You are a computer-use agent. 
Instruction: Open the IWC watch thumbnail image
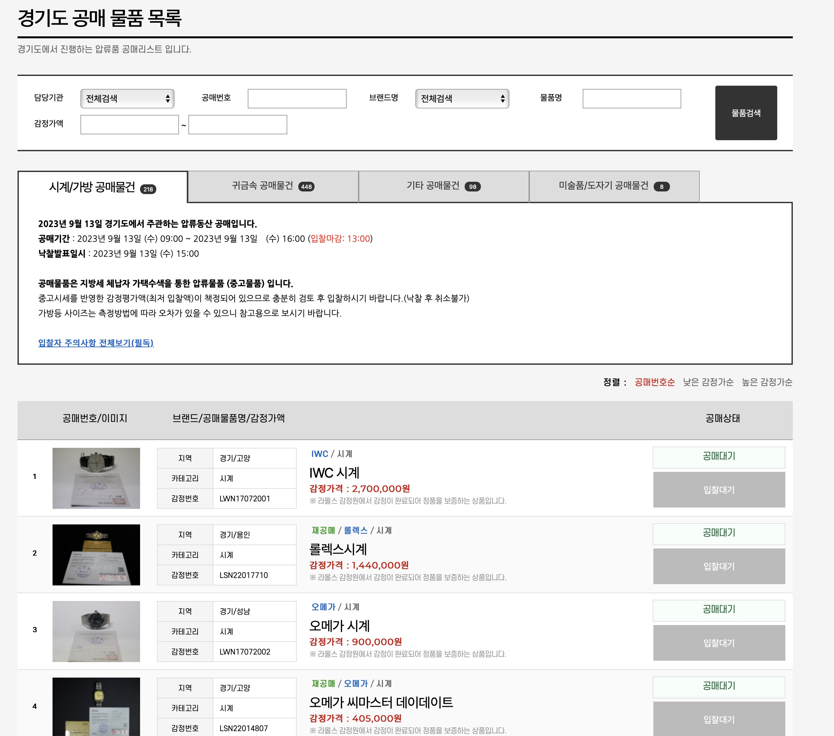pos(96,478)
